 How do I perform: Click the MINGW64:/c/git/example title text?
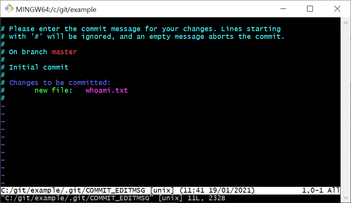click(56, 10)
